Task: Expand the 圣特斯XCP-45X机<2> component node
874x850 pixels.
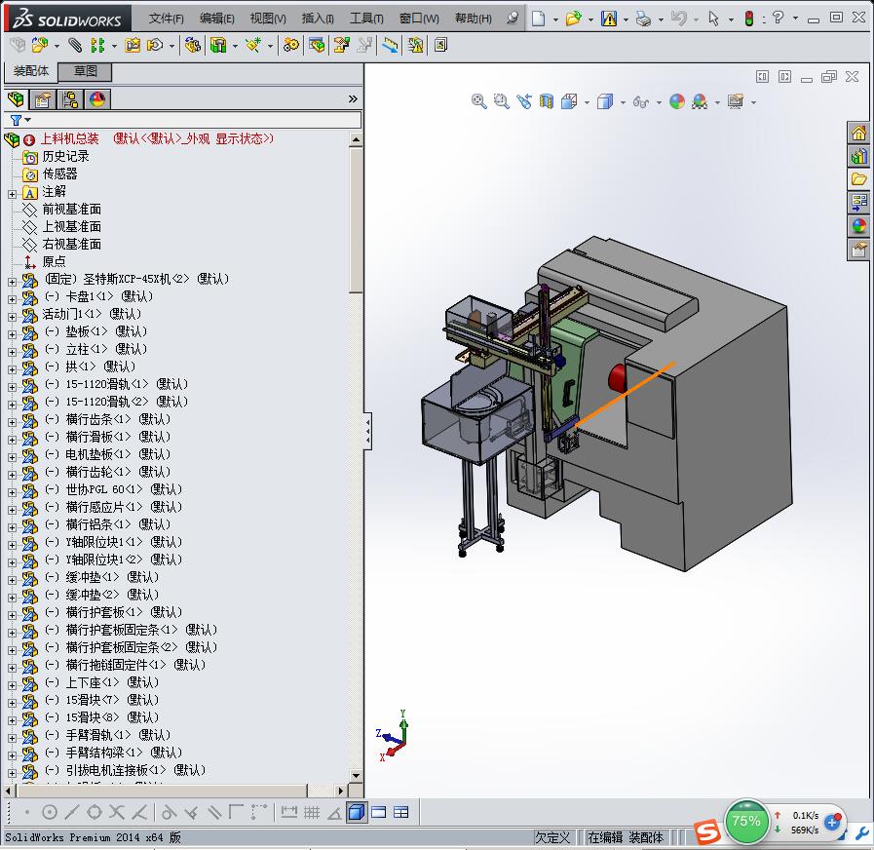Action: click(x=13, y=282)
